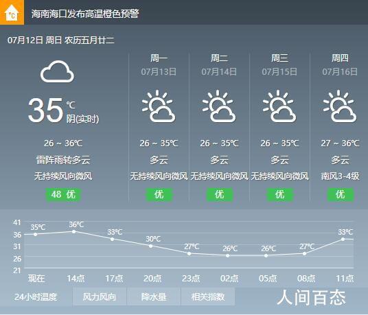
Task: Click the partly cloudy icon for 周四
Action: [340, 106]
